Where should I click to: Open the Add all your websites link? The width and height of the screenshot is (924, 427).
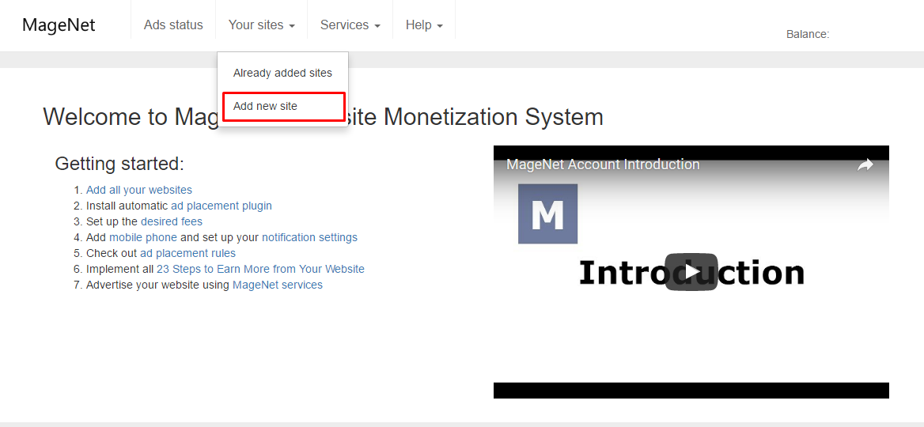pos(139,190)
